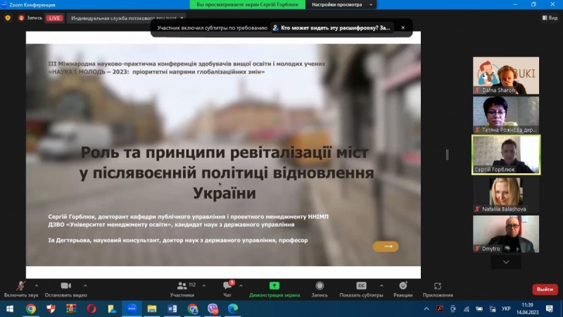Open the Реакции reactions menu
Viewport: 563px width, 317px height.
(403, 287)
